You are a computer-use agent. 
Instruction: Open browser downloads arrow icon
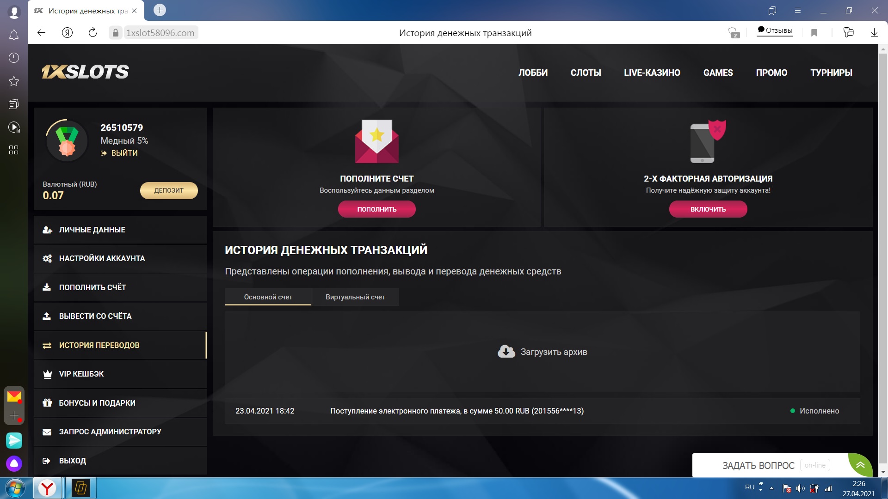874,33
